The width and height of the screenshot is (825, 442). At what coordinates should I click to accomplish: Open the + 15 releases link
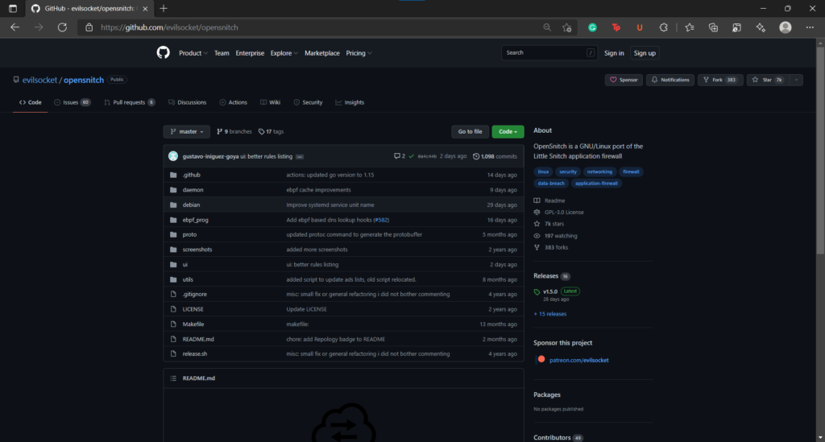click(549, 314)
